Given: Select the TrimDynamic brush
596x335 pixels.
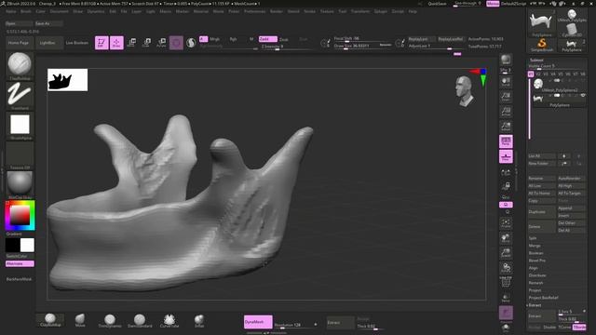Looking at the screenshot, I should point(110,320).
